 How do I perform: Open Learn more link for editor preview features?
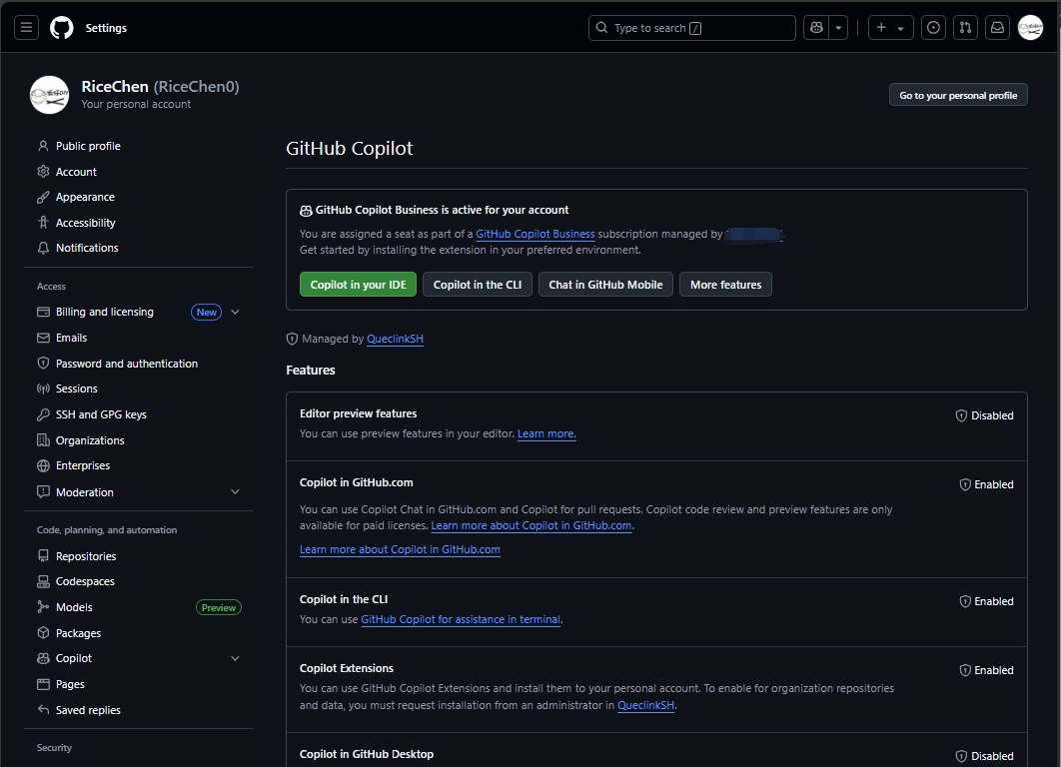pyautogui.click(x=546, y=434)
